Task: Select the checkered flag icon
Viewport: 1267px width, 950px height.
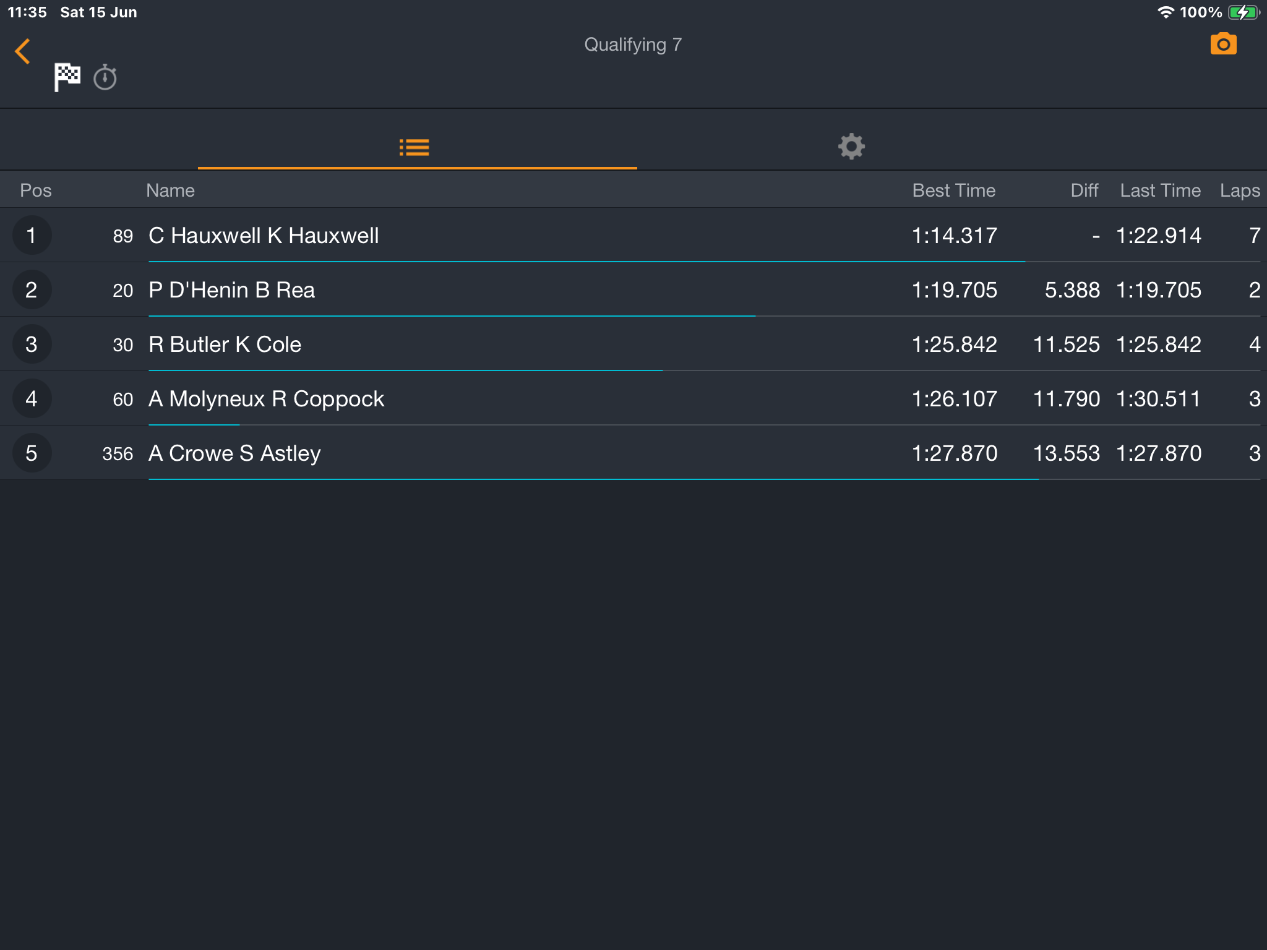Action: [67, 77]
